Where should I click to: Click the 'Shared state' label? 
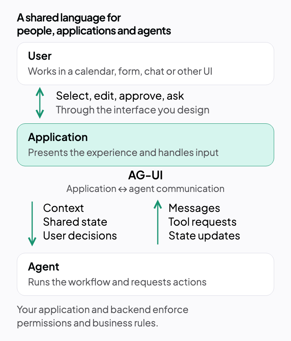tap(75, 222)
